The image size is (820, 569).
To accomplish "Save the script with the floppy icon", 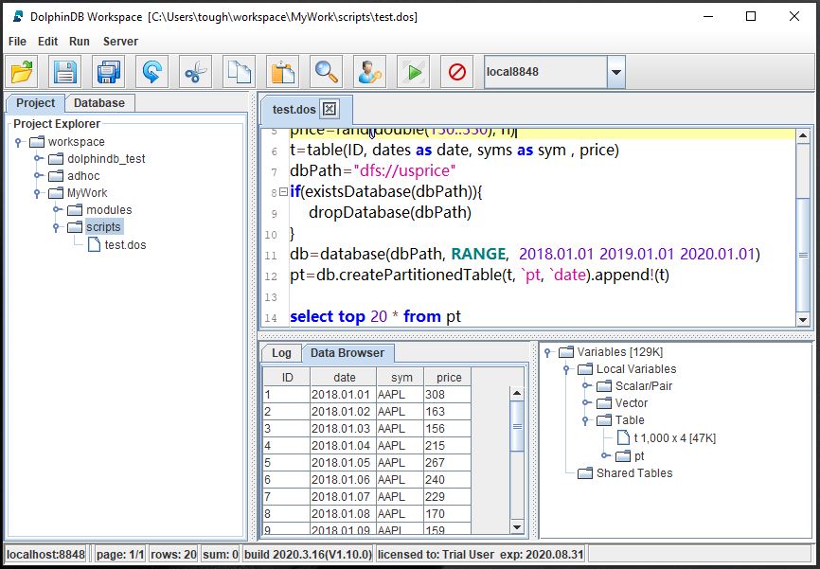I will click(x=64, y=72).
